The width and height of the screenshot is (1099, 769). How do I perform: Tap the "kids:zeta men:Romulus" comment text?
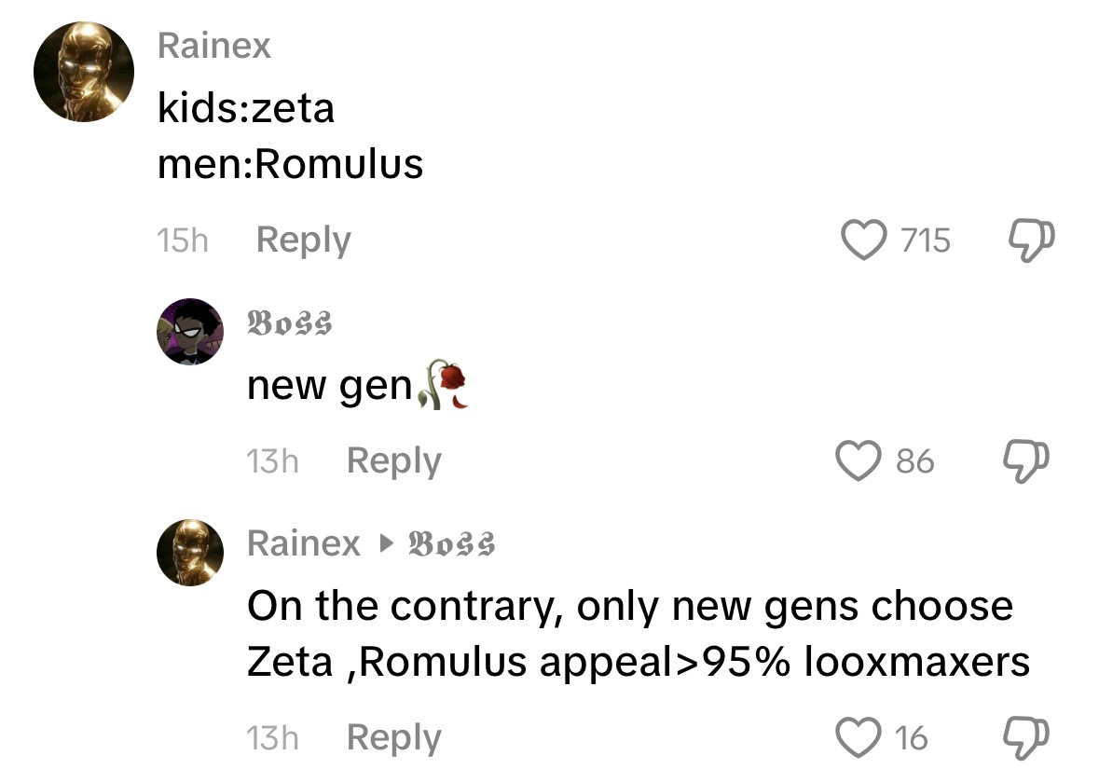pyautogui.click(x=290, y=137)
